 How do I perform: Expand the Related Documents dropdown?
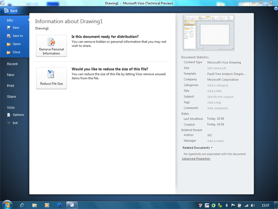point(197,148)
